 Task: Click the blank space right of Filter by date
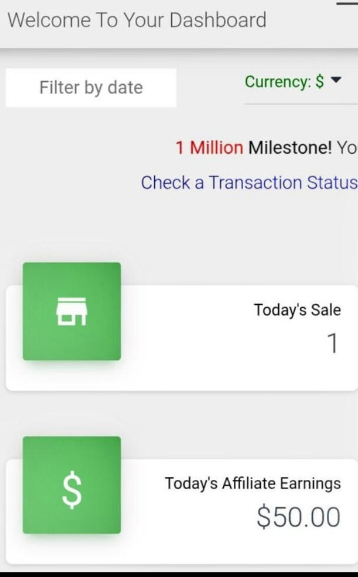click(x=209, y=88)
